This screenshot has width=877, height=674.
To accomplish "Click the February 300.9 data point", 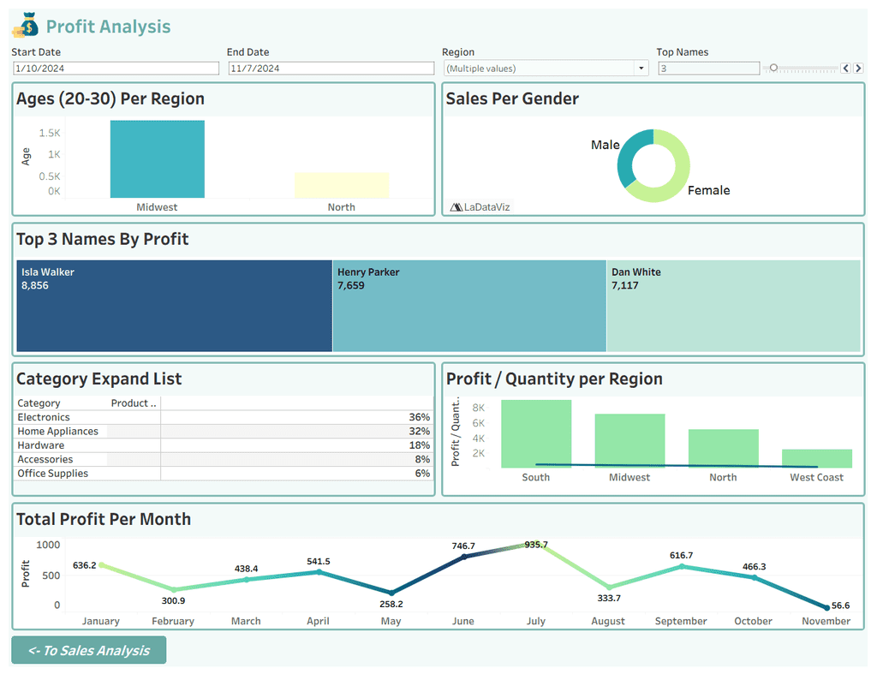I will pyautogui.click(x=173, y=589).
